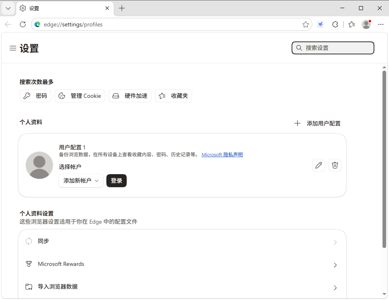
Task: Open the Extensions puzzle icon
Action: point(335,24)
